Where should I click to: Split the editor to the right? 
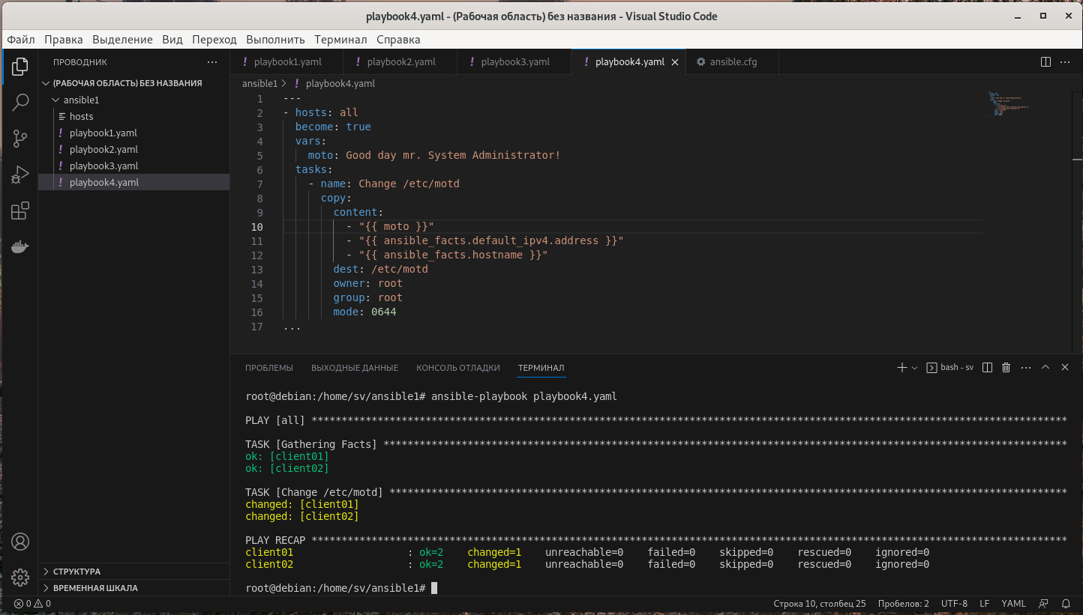tap(1045, 61)
